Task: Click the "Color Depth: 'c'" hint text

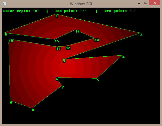Action: [21, 11]
